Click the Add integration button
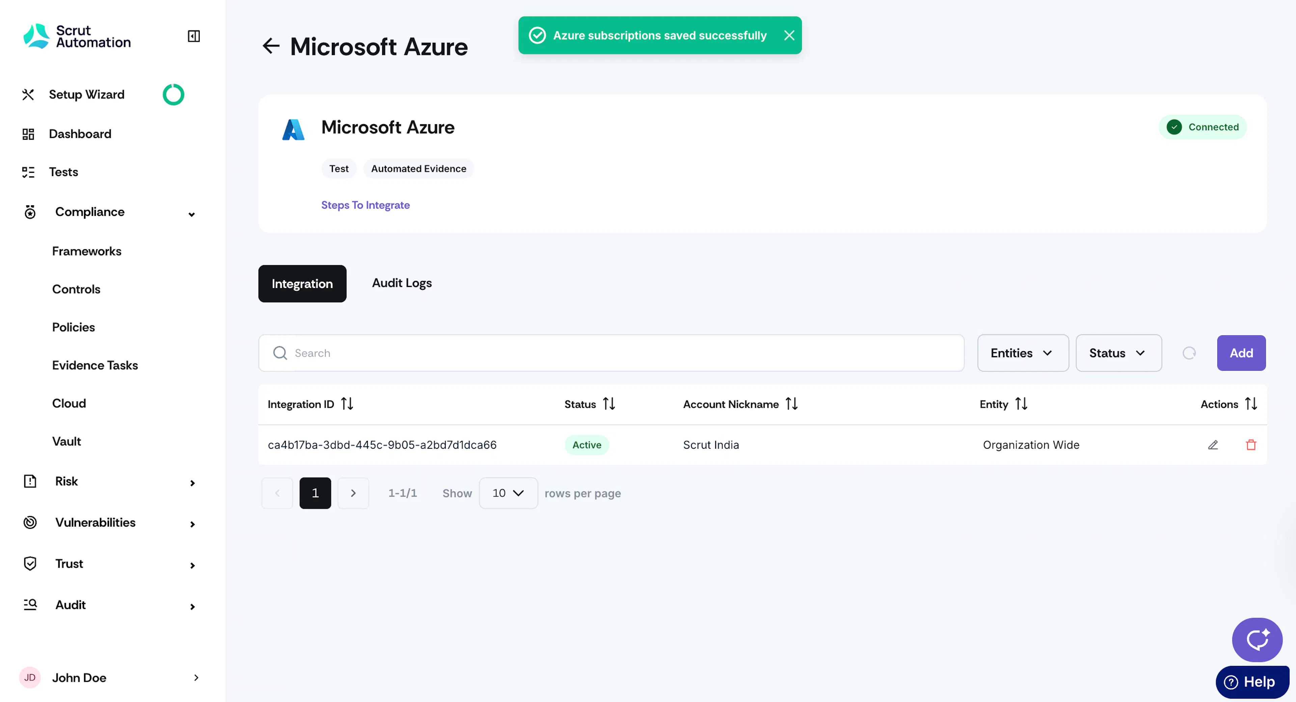Screen dimensions: 1296x702 pos(1241,353)
